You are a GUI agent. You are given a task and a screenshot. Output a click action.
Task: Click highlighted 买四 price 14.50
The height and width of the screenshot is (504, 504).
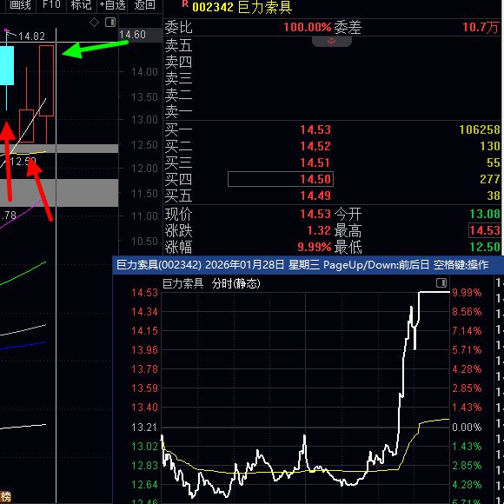point(281,179)
